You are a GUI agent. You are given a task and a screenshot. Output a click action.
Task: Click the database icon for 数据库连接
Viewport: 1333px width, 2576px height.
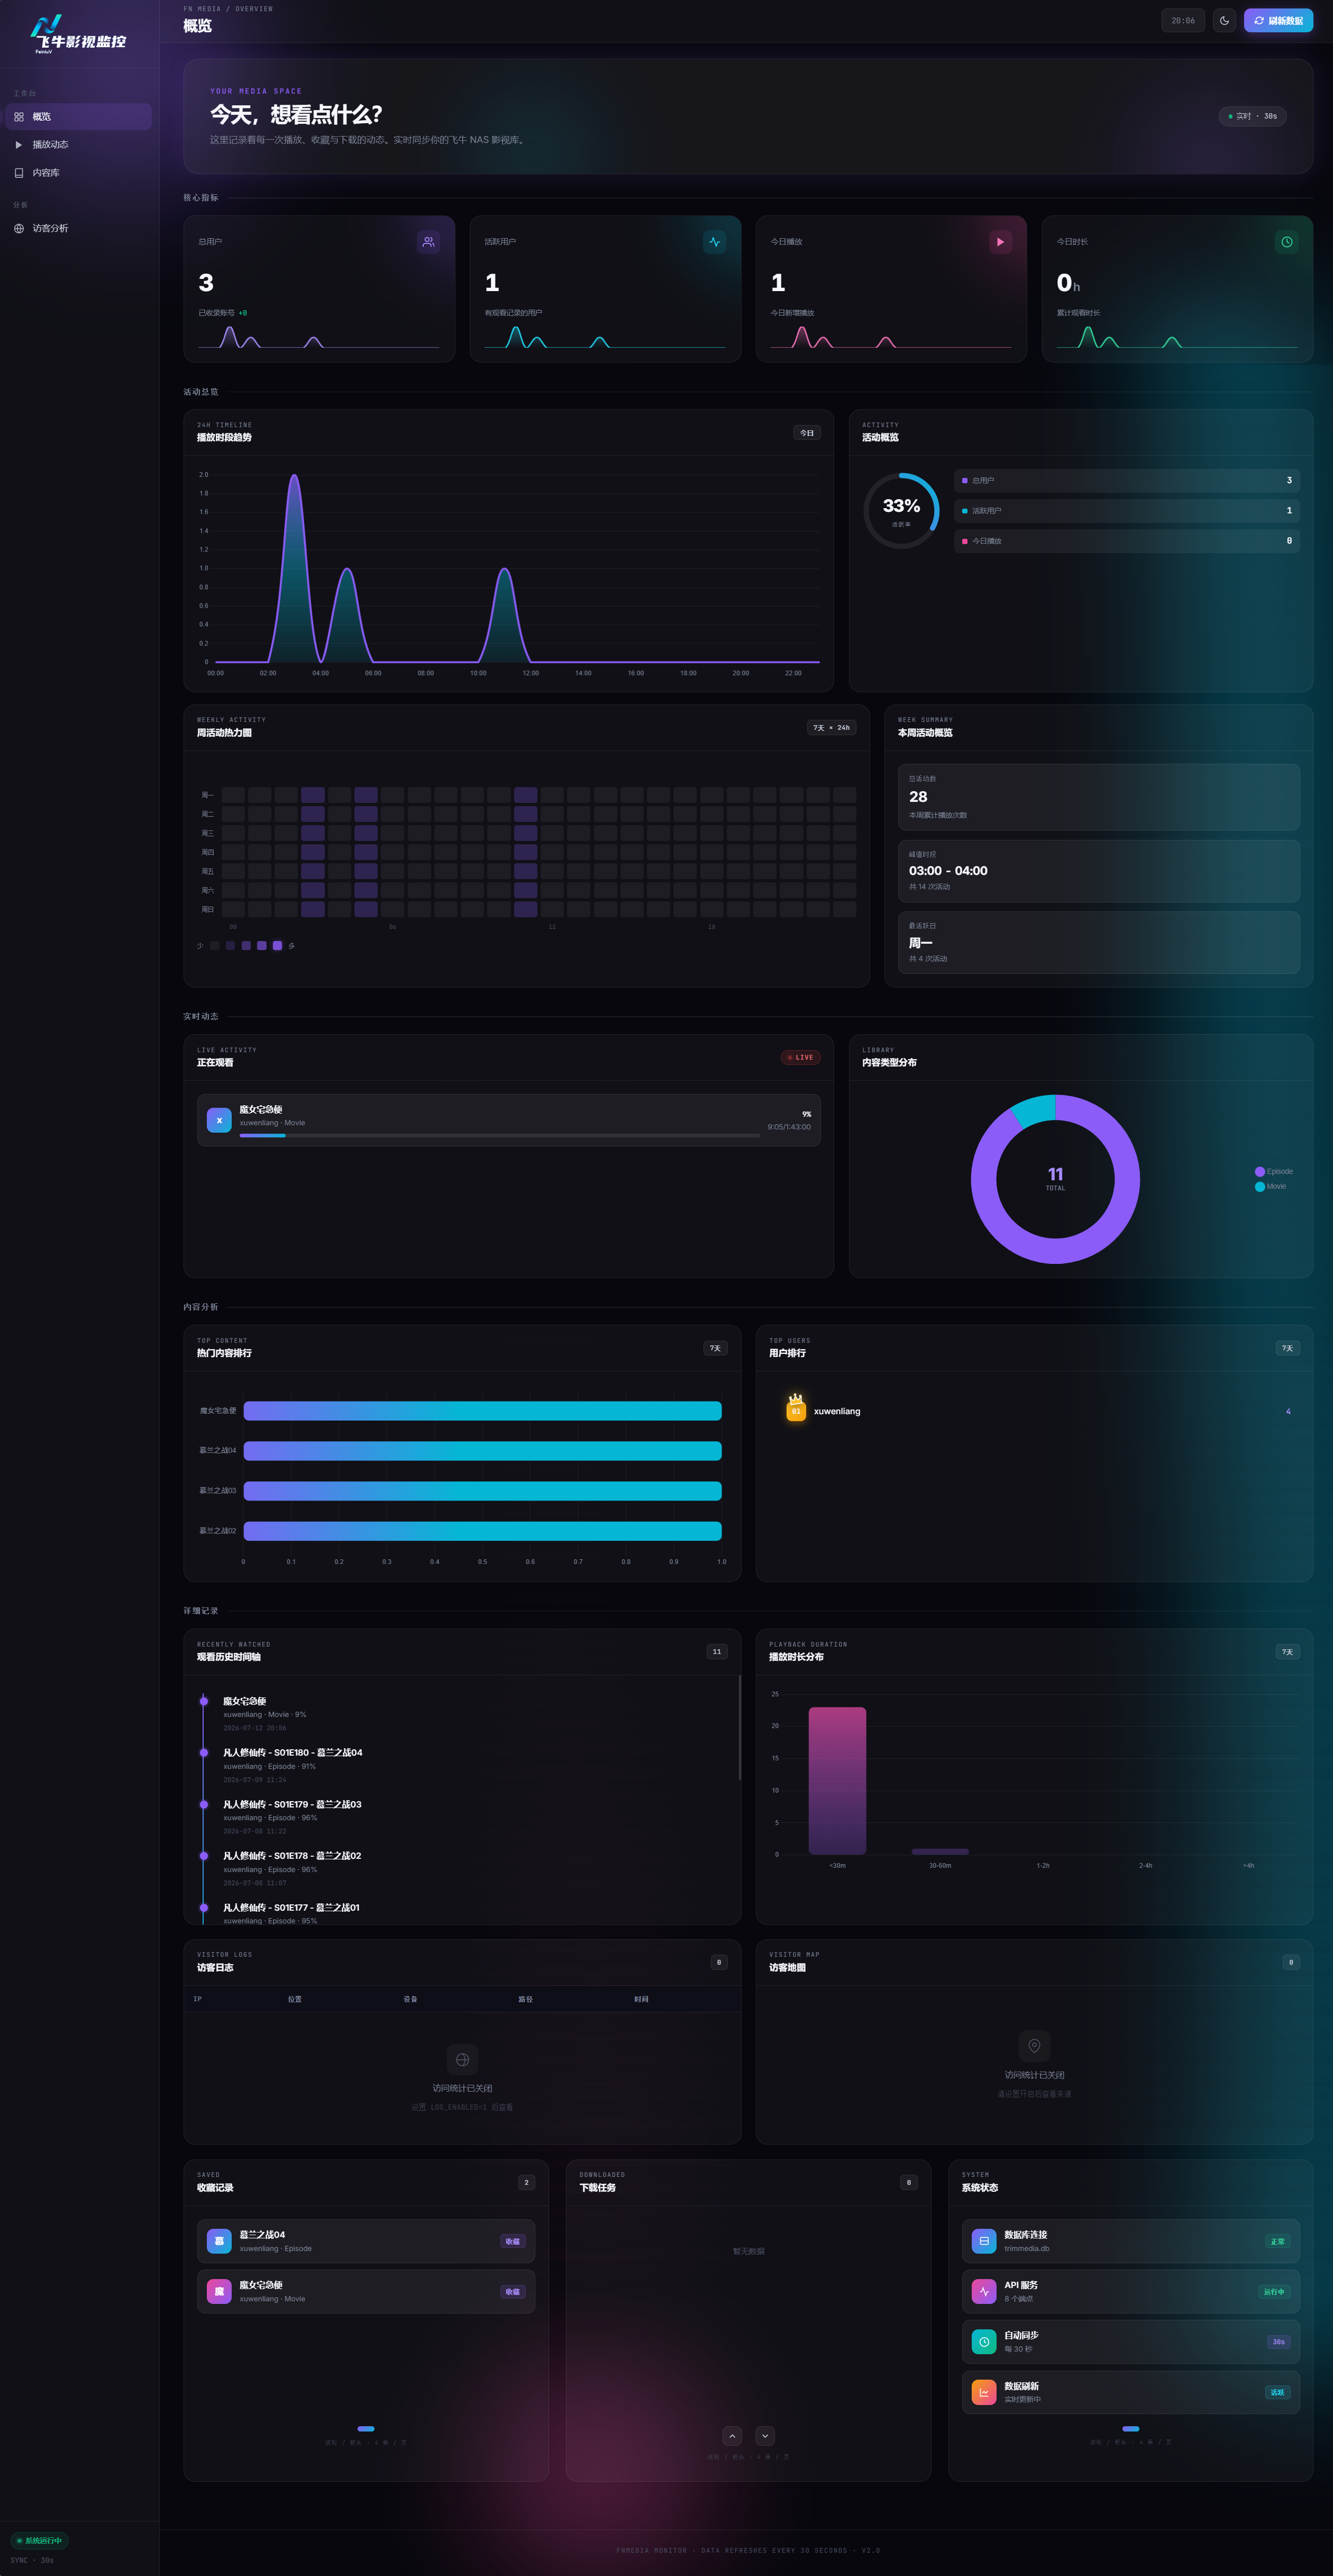[984, 2241]
